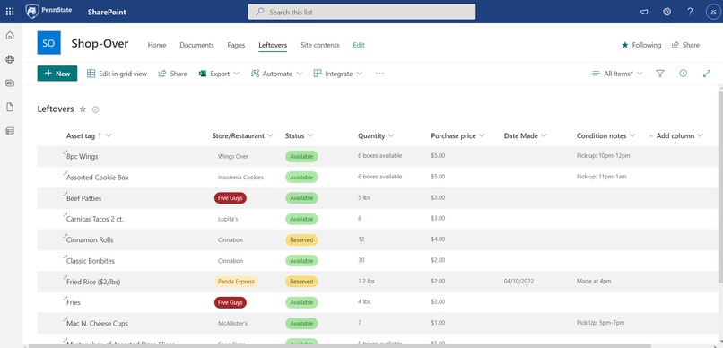Open the news feed icon in sidebar
Screen dimensions: 723x348
[10, 83]
